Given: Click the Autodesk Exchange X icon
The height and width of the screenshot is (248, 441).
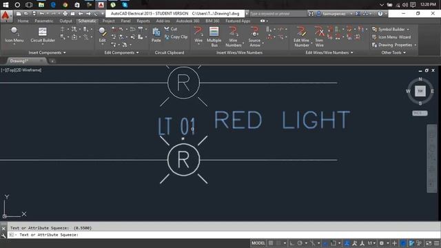Looking at the screenshot, I should click(358, 14).
